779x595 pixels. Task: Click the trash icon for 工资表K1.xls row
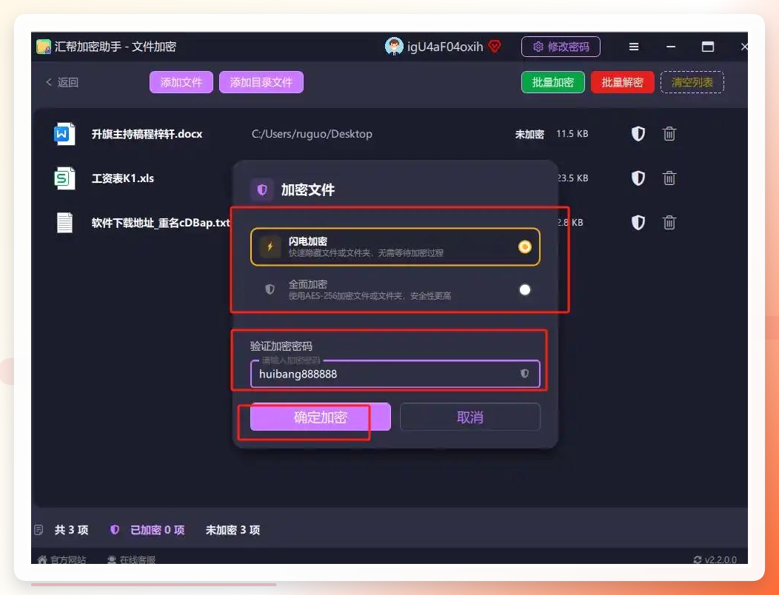(x=669, y=178)
